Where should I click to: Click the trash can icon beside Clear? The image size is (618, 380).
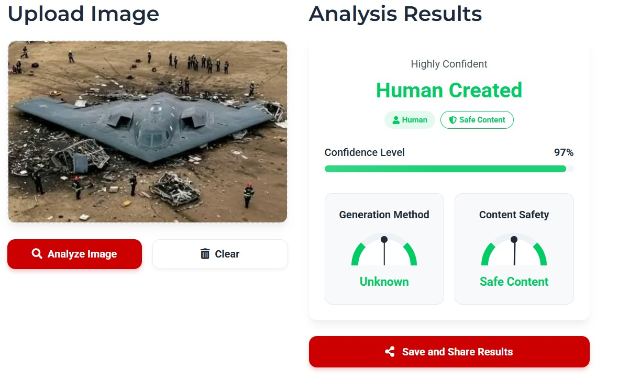(x=205, y=254)
